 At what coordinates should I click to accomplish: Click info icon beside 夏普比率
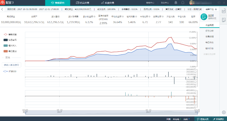tap(163, 17)
